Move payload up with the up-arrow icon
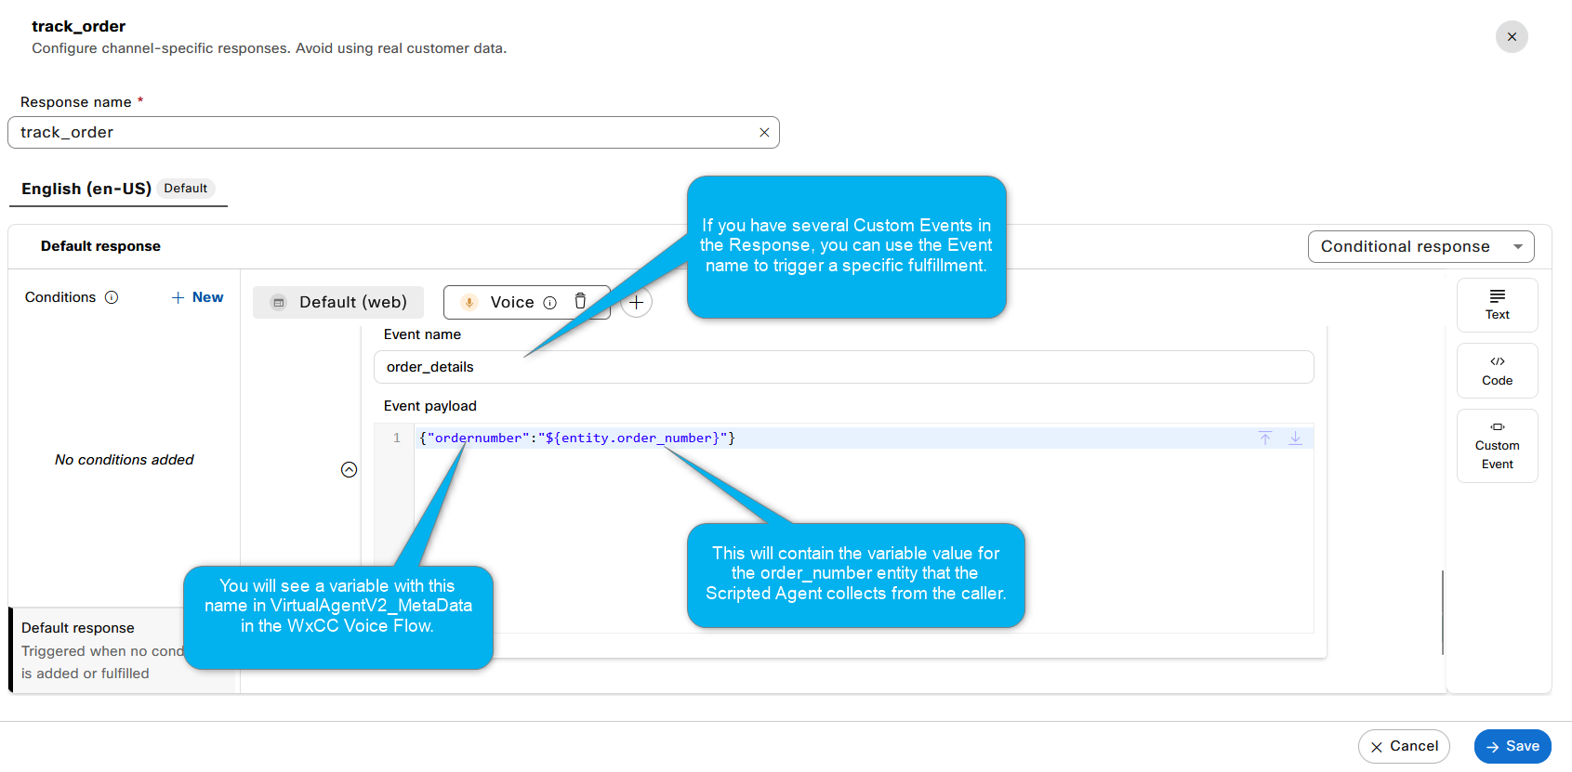1572x772 pixels. click(1264, 438)
